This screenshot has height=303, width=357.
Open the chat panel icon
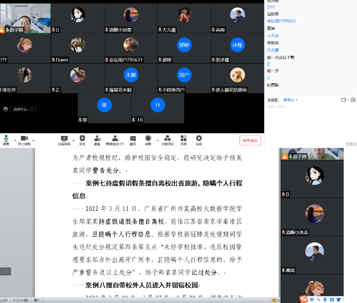coord(133,138)
